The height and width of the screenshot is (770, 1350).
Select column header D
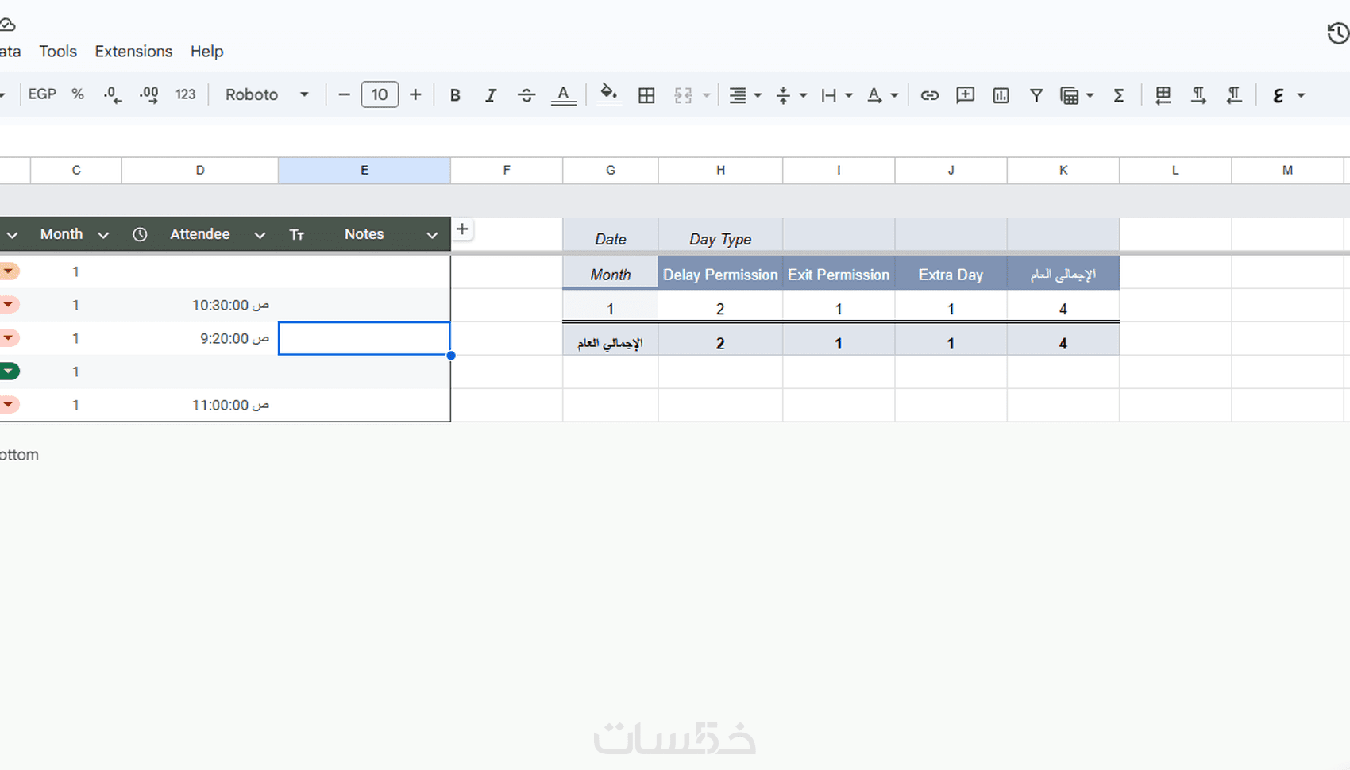click(200, 170)
